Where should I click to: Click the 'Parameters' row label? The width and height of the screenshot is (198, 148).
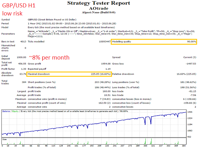click(x=8, y=34)
